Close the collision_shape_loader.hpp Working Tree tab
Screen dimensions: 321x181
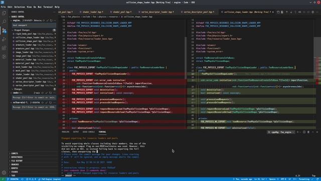click(x=273, y=12)
